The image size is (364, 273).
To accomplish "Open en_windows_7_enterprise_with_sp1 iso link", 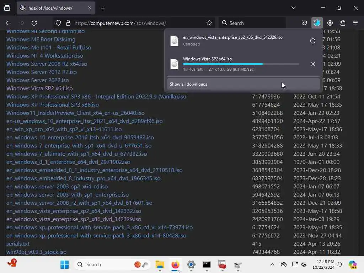I will pyautogui.click(x=79, y=146).
